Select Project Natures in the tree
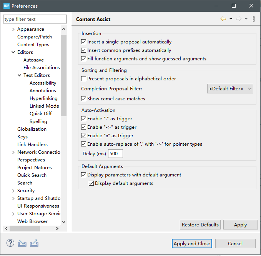This screenshot has height=256, width=261. pyautogui.click(x=35, y=168)
